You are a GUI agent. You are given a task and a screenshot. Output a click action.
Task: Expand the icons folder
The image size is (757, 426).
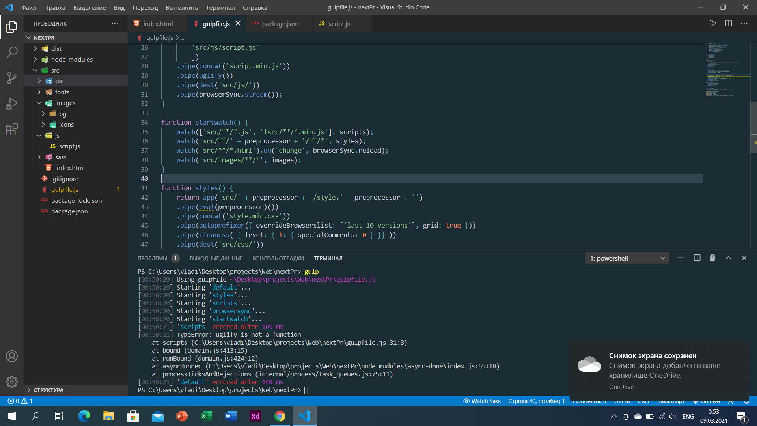[76, 124]
